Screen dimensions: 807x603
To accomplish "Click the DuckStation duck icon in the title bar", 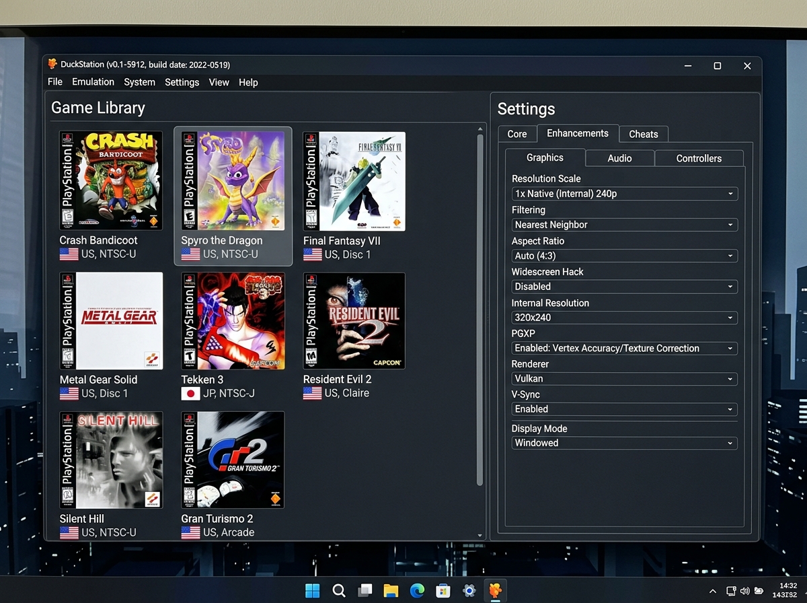I will point(52,65).
